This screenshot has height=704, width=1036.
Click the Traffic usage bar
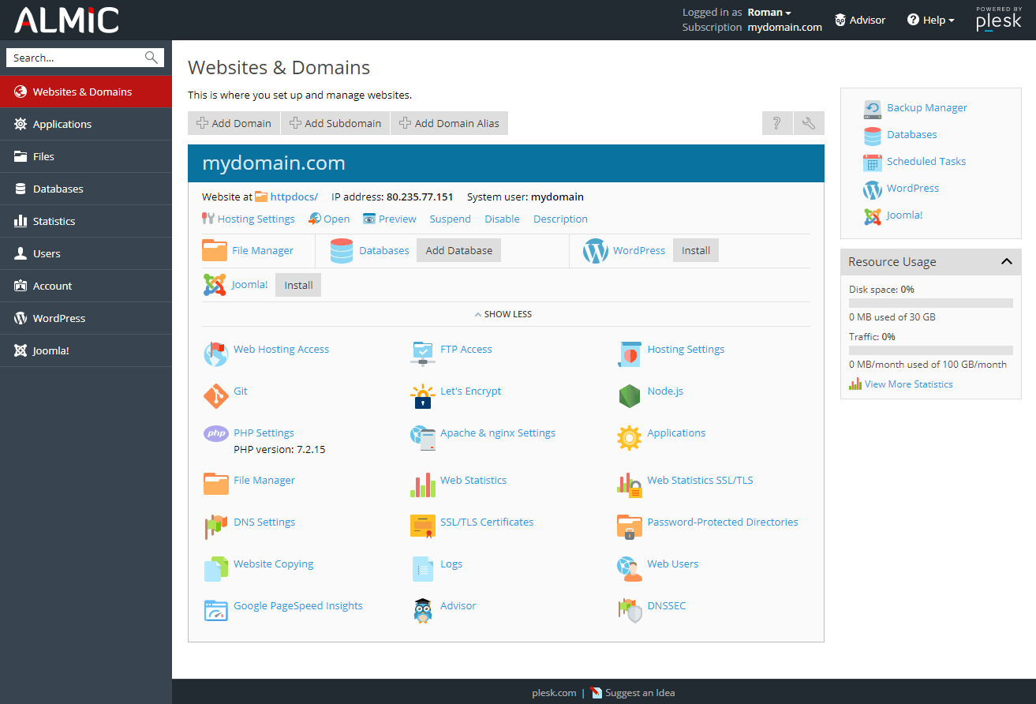coord(931,350)
